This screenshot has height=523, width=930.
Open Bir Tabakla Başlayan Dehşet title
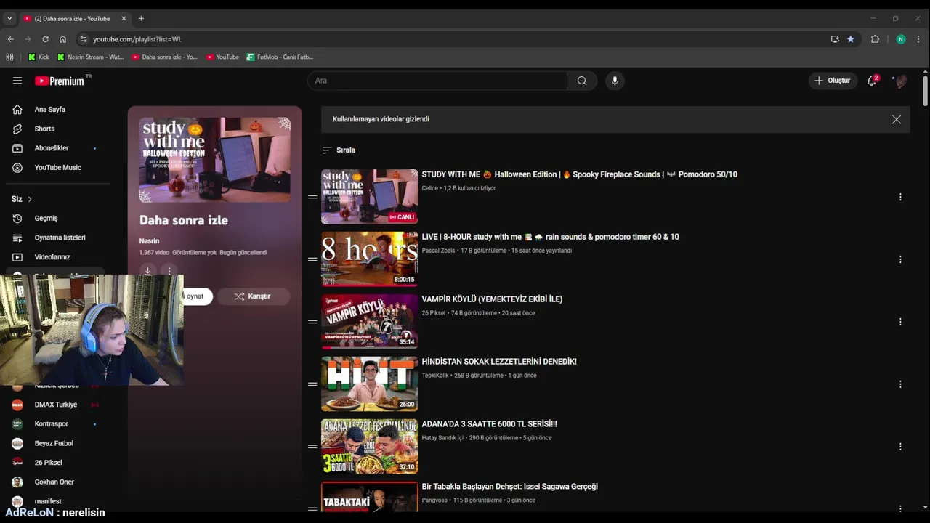pos(509,487)
